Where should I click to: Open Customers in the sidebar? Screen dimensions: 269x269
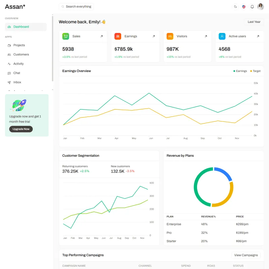(26, 54)
